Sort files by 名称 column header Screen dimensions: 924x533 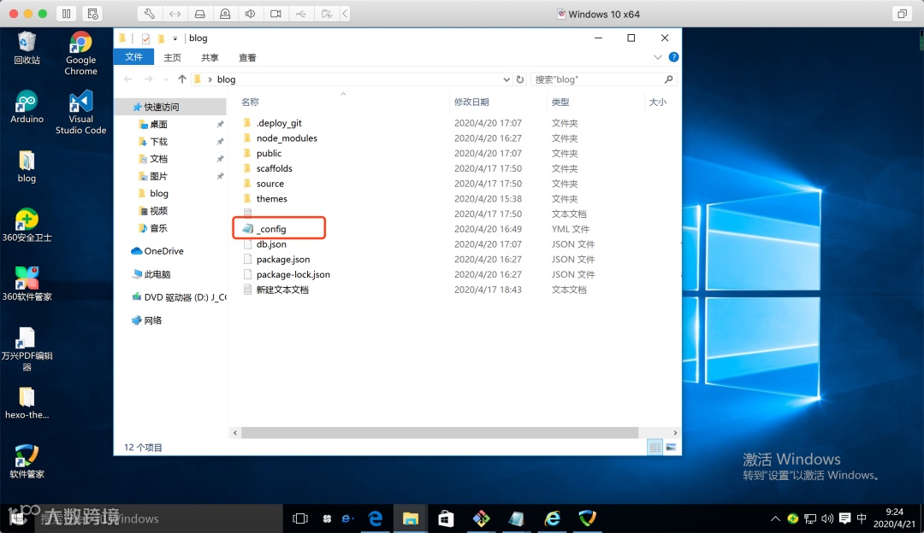pos(250,102)
